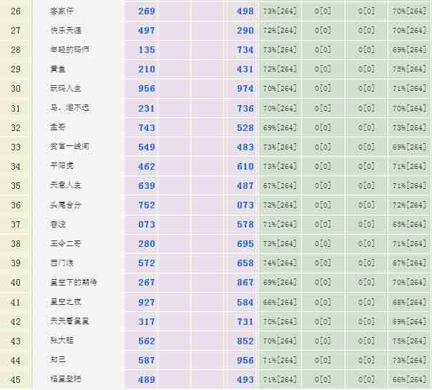Open the blue number 743 in row 32
The height and width of the screenshot is (390, 432).
click(147, 127)
